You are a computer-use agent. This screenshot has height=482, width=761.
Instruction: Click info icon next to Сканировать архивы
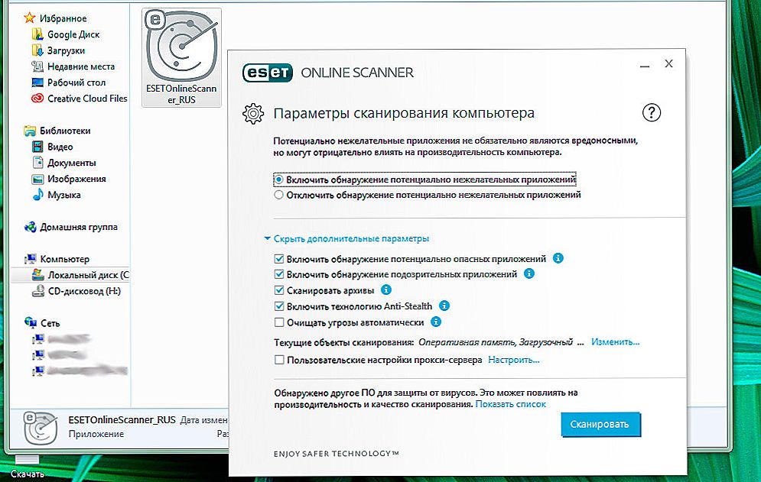[x=386, y=290]
